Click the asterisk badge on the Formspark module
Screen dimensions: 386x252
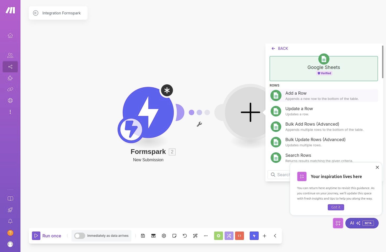pyautogui.click(x=167, y=90)
